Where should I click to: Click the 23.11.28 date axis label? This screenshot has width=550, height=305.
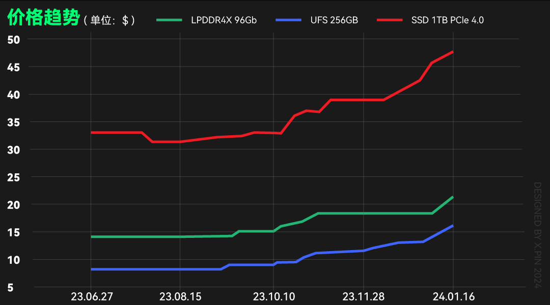coord(364,296)
